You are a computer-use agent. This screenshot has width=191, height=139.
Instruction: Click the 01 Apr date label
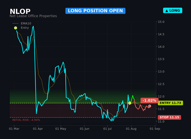click(x=38, y=129)
